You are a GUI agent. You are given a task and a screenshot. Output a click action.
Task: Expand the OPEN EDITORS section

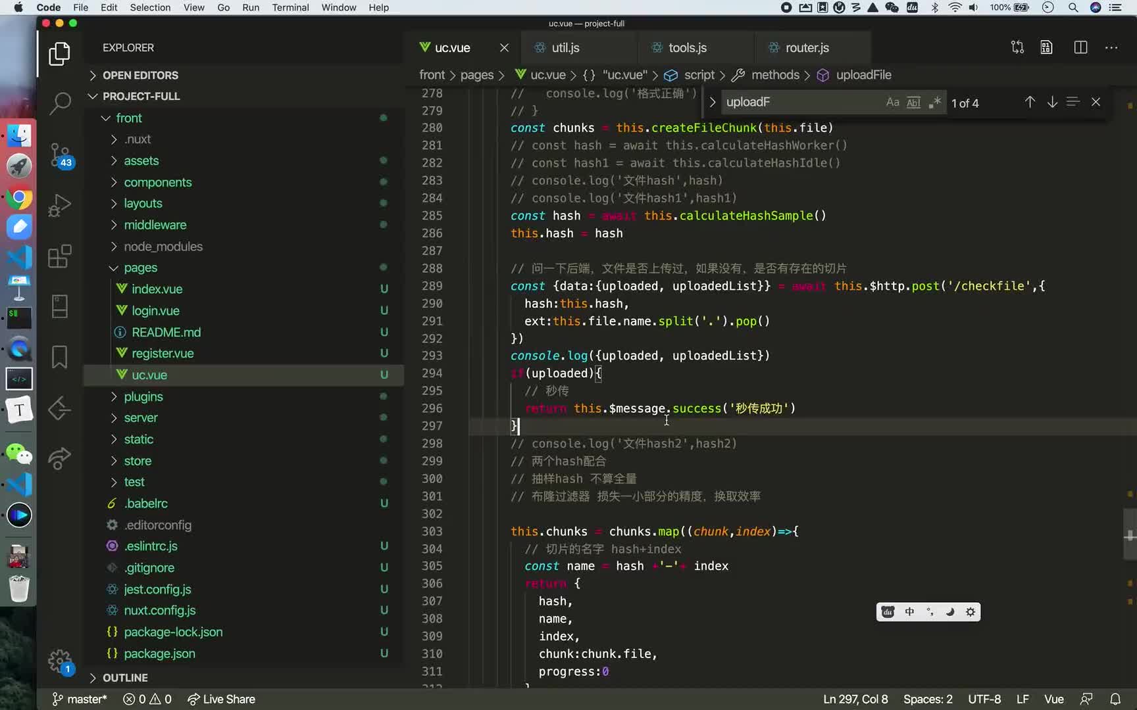[x=243, y=75]
